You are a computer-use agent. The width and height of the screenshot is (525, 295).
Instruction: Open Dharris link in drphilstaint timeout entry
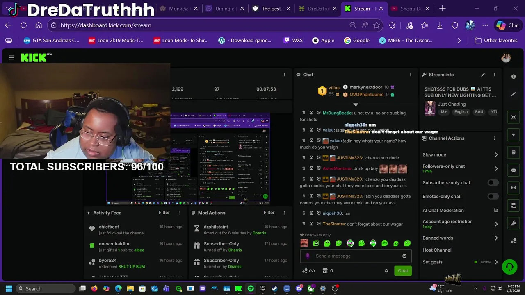[259, 233]
